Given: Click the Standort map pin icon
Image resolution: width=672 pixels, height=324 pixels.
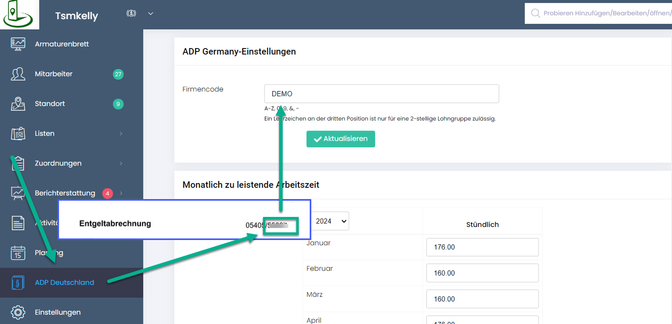Looking at the screenshot, I should 18,104.
